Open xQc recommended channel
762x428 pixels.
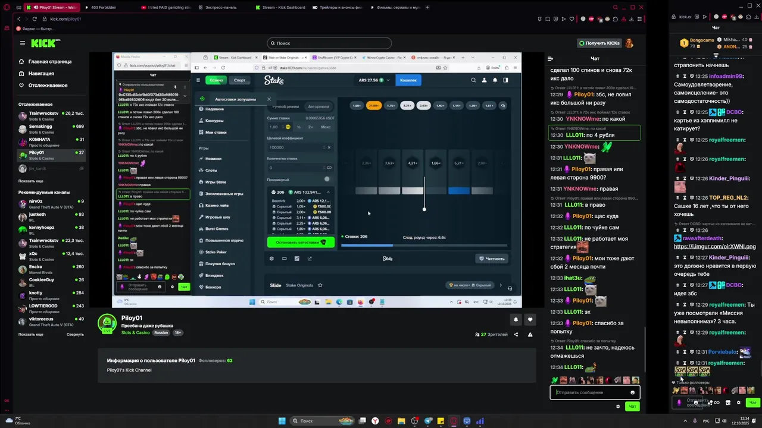click(51, 256)
